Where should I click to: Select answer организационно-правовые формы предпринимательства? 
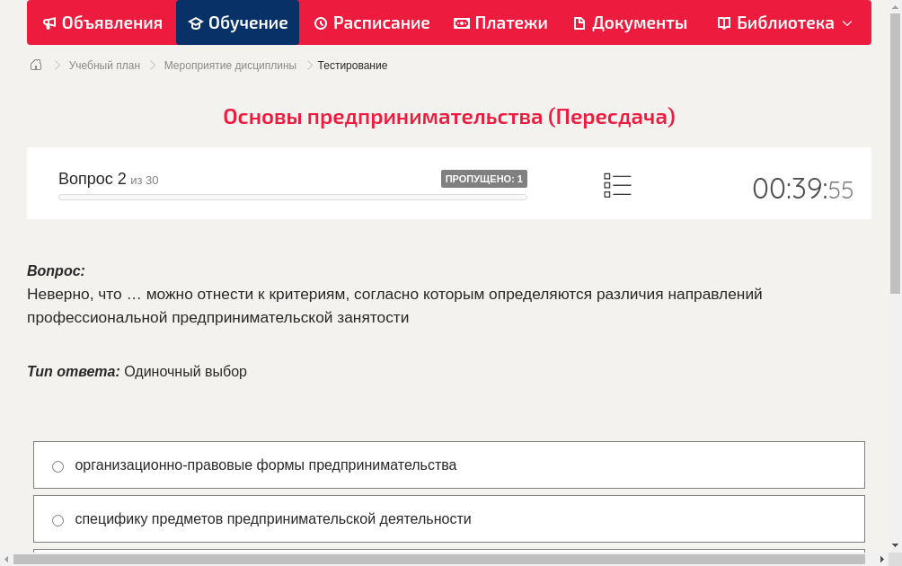coord(267,464)
